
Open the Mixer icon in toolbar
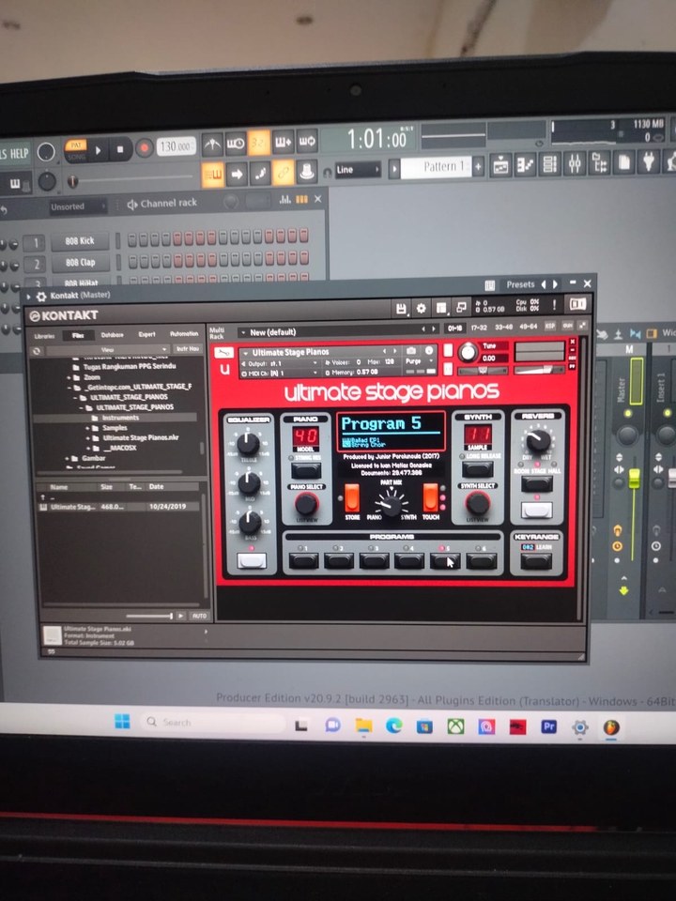[575, 164]
